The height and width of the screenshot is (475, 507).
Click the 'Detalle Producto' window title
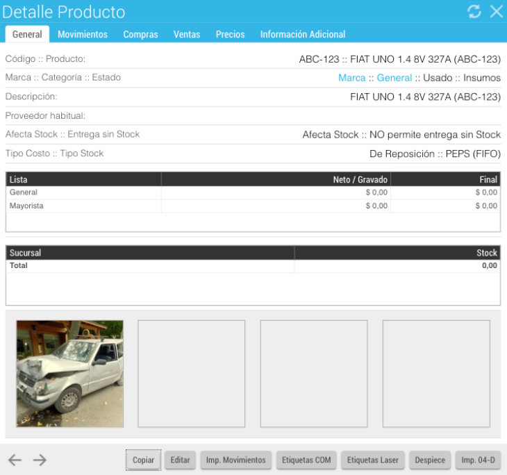click(x=63, y=12)
